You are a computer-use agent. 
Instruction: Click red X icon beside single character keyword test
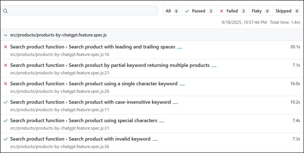[5, 84]
